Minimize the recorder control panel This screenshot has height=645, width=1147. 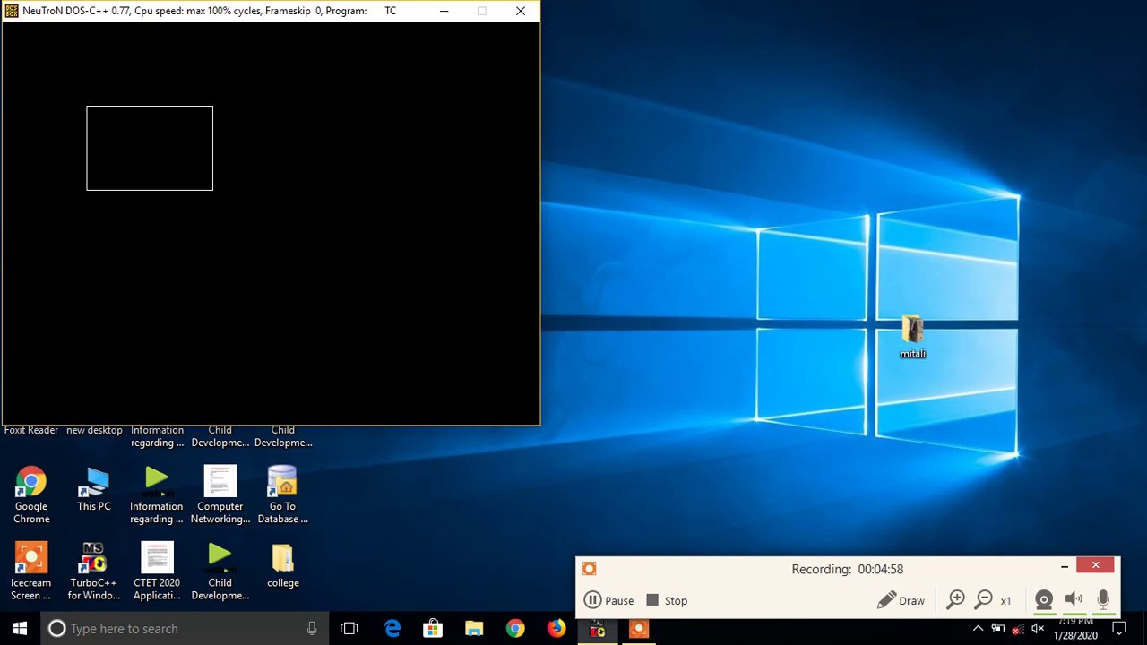pos(1065,565)
